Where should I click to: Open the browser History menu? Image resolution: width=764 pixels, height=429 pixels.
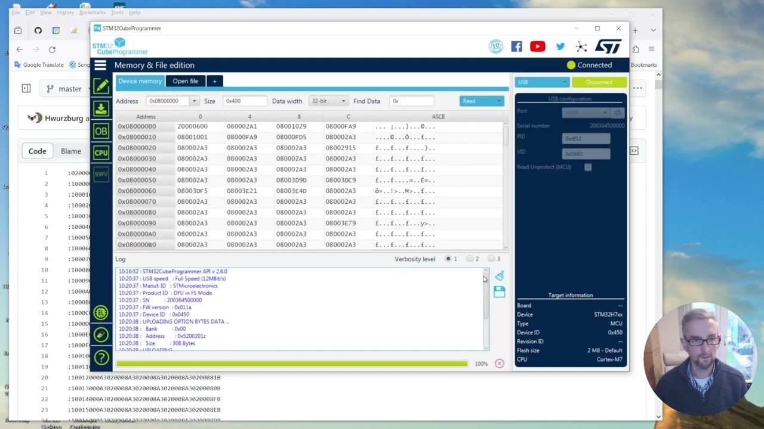65,13
